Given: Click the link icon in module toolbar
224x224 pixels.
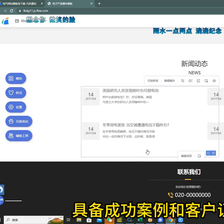Looking at the screenshot, I should (x=183, y=81).
